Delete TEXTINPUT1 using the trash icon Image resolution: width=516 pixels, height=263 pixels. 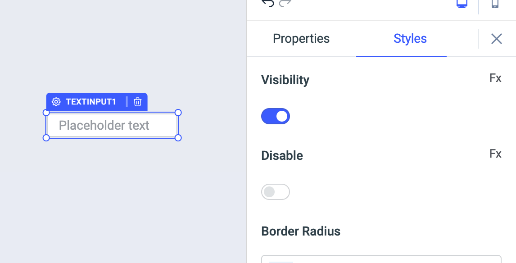137,101
